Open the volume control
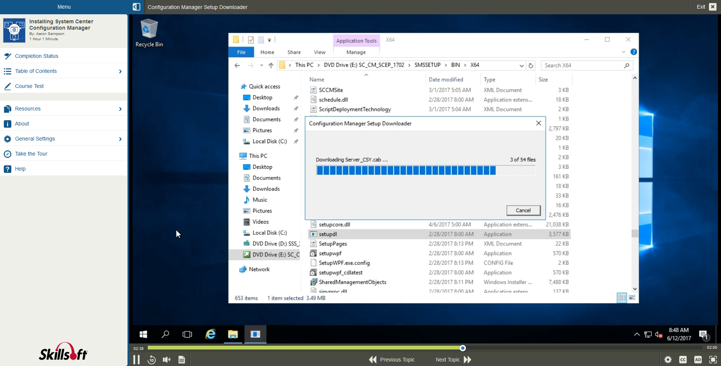The image size is (721, 366). (x=167, y=360)
